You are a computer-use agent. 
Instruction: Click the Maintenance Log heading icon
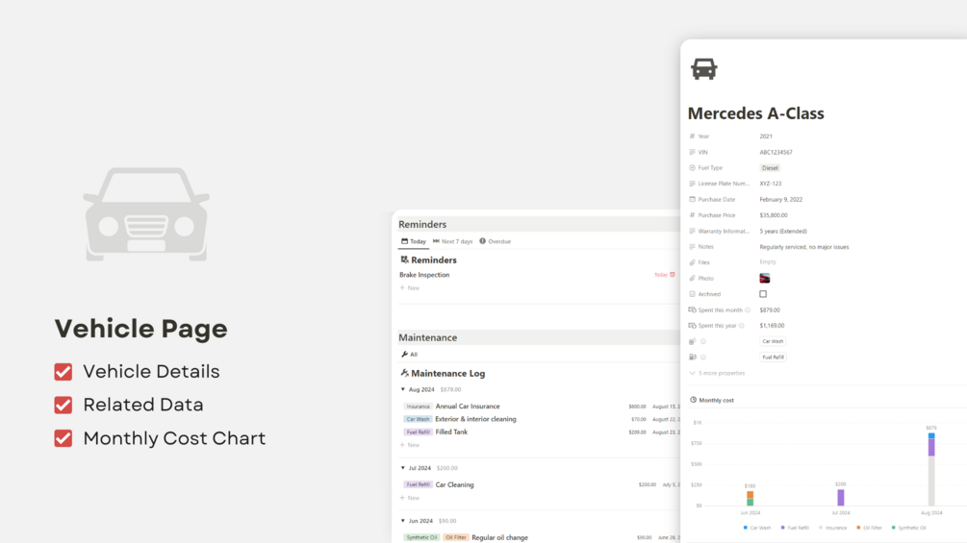[404, 373]
